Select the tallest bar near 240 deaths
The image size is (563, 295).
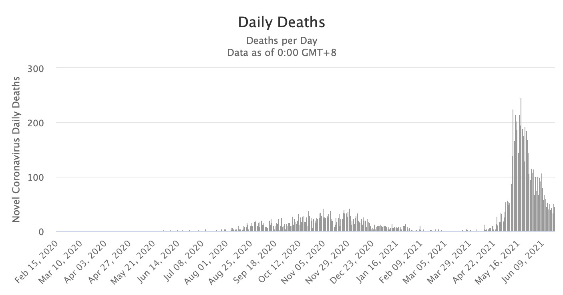[521, 165]
